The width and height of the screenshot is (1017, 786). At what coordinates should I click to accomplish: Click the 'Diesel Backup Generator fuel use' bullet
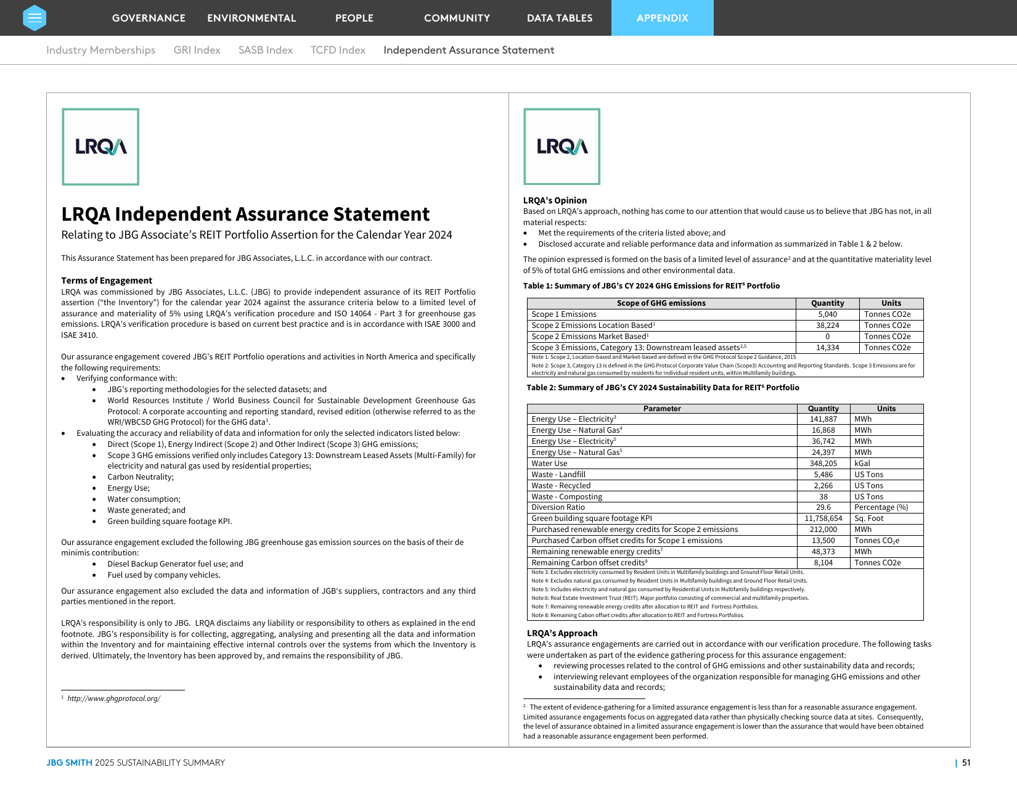(x=175, y=564)
